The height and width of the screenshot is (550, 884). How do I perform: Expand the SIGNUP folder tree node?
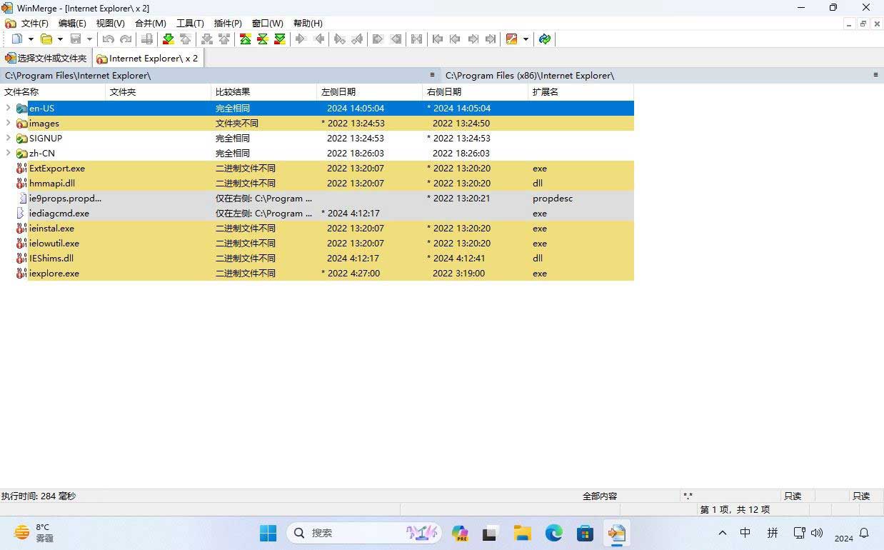tap(8, 139)
